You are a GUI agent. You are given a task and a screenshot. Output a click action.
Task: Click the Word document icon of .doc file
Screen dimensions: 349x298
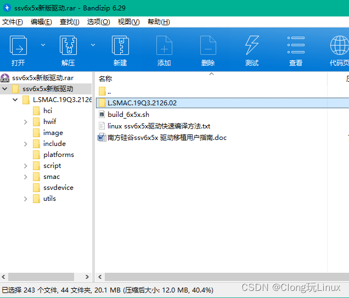tap(102, 138)
